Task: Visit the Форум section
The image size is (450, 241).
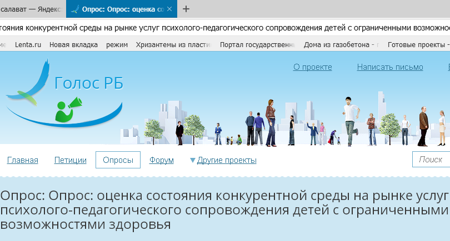Action: (162, 160)
